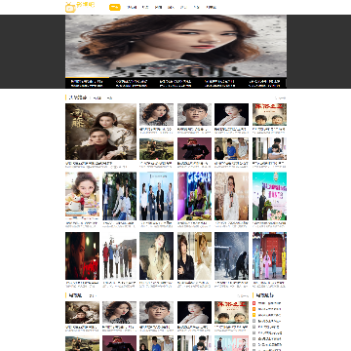Open title text below the girl-with-snowman poster
This screenshot has height=351, width=351.
[82, 223]
